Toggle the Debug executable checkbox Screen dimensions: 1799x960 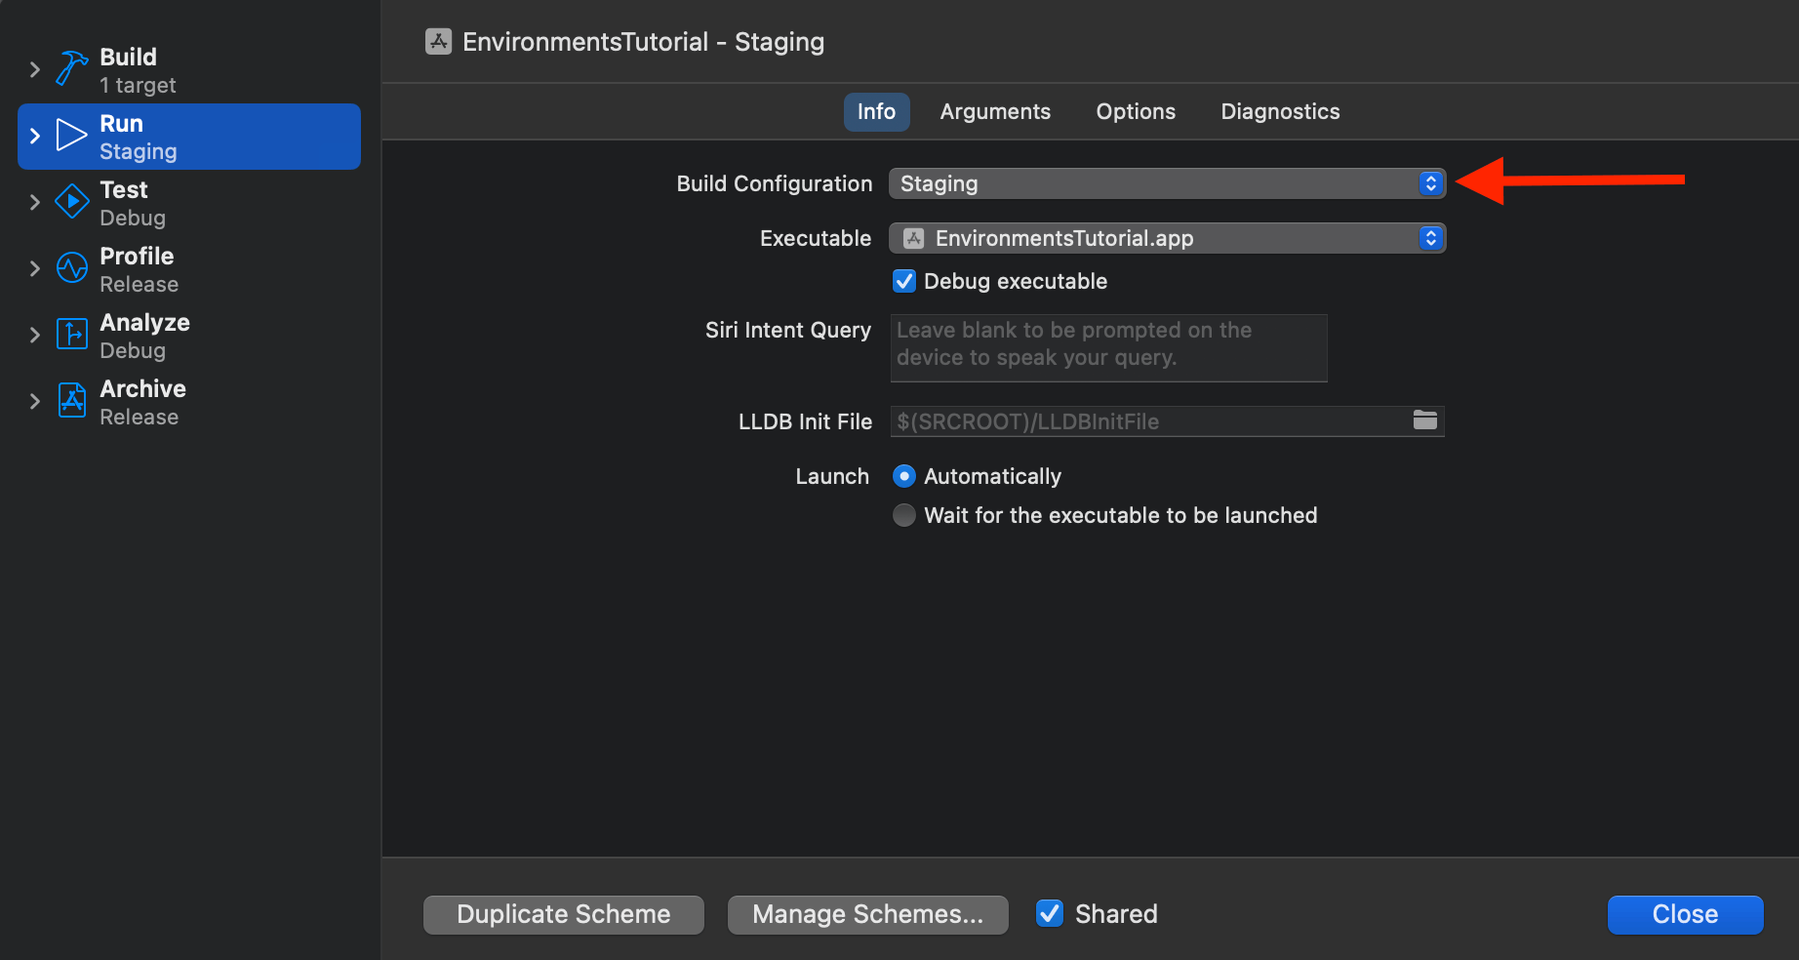coord(904,281)
